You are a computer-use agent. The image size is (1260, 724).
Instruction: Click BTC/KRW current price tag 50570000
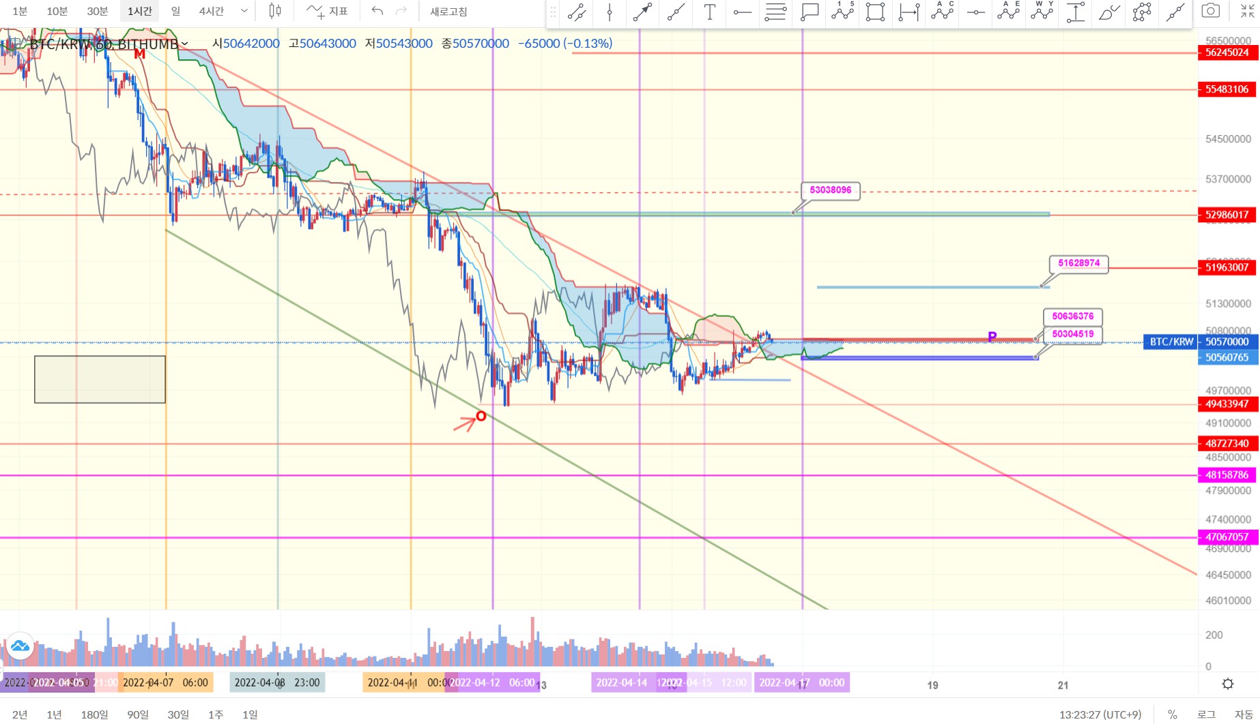click(x=1201, y=342)
